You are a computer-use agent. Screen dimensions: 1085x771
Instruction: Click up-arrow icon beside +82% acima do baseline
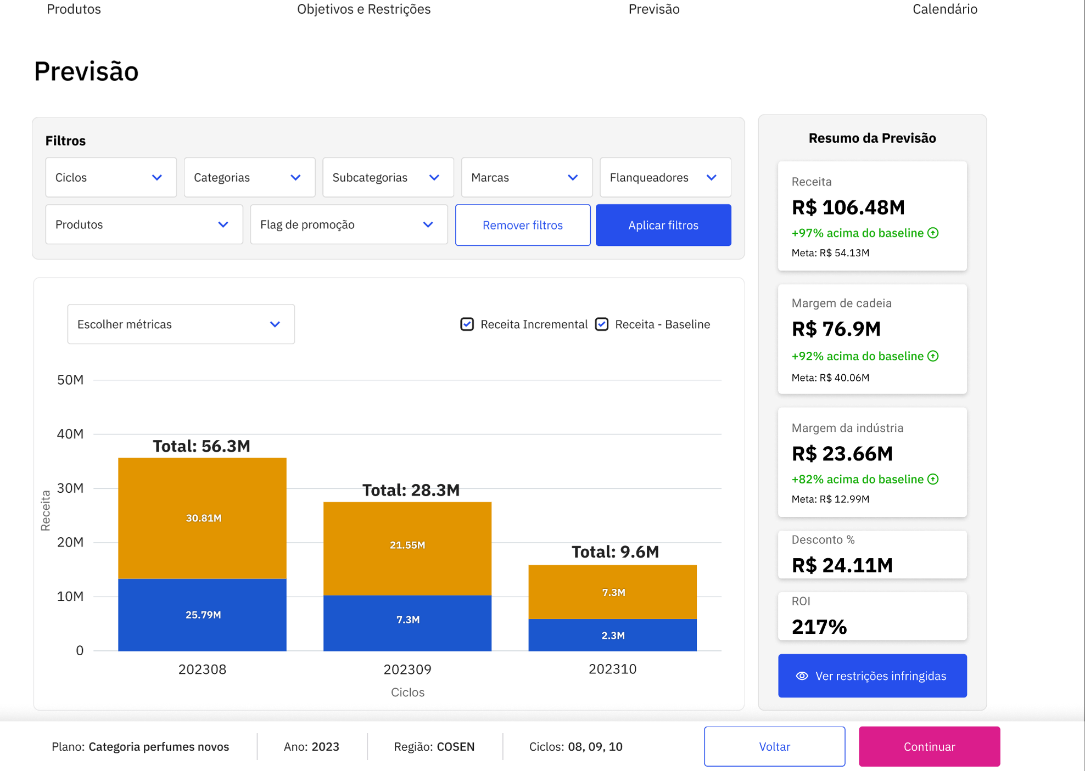[933, 479]
